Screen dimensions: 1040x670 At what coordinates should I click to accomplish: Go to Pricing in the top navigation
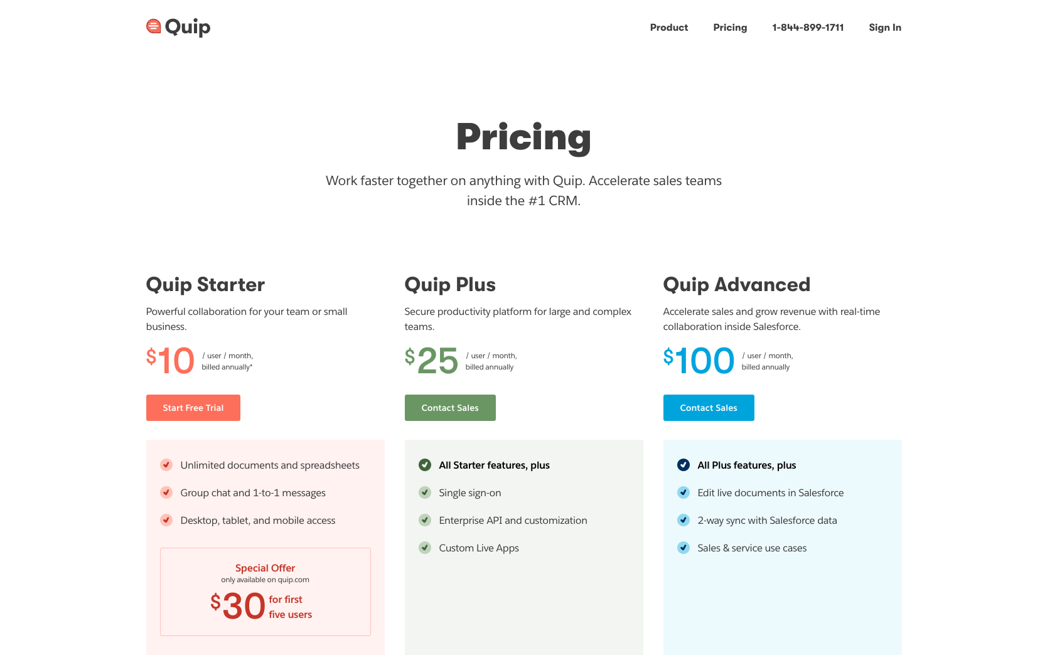tap(730, 28)
